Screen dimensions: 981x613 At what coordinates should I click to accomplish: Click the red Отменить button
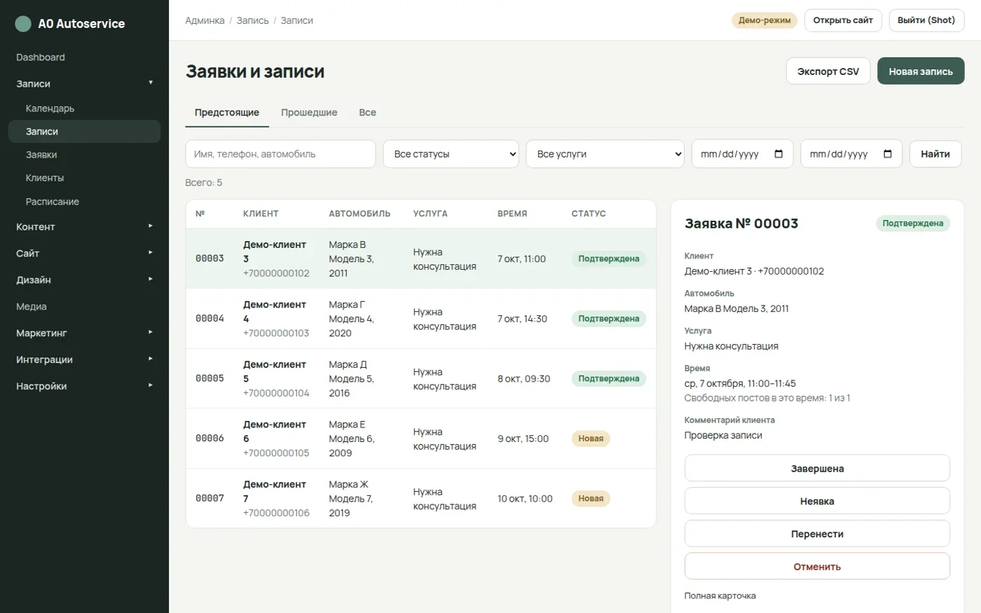pyautogui.click(x=817, y=567)
